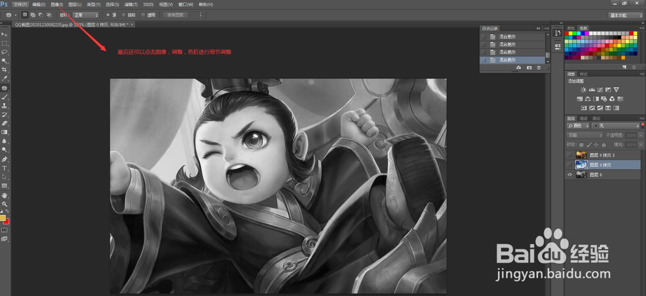646x296 pixels.
Task: Open the layer blend mode dropdown
Action: click(x=585, y=135)
